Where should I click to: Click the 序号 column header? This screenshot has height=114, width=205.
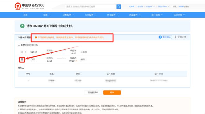coord(28,74)
